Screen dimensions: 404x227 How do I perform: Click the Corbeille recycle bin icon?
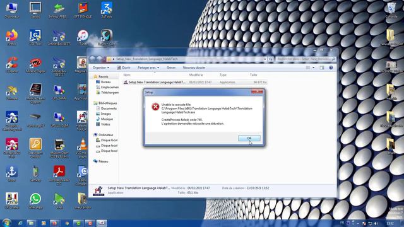(x=391, y=10)
